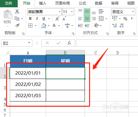Image resolution: width=138 pixels, height=117 pixels.
Task: Toggle center horizontal alignment
Action: (x=87, y=19)
